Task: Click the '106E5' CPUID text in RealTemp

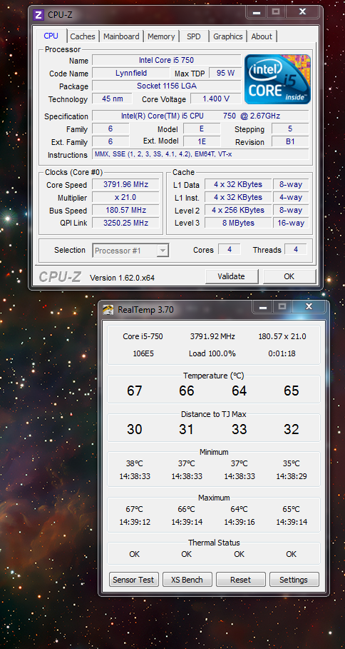Action: pyautogui.click(x=143, y=353)
